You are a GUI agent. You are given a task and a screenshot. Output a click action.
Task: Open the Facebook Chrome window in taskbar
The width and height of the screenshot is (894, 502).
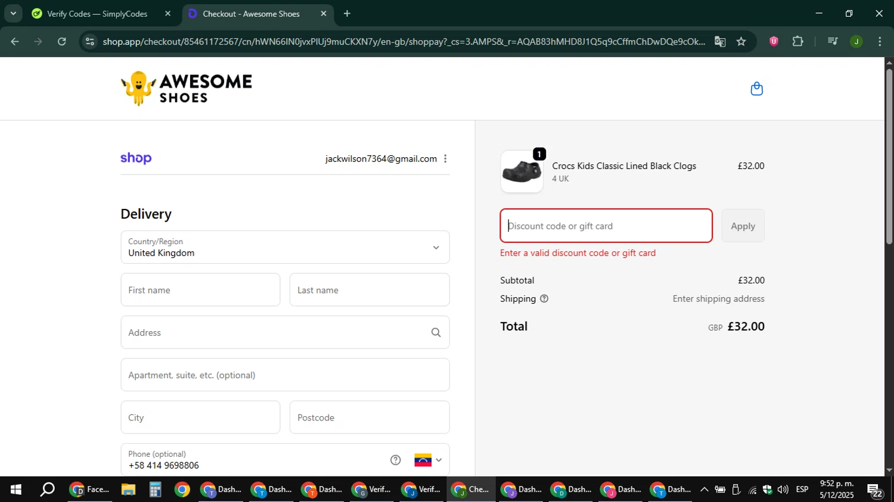(90, 489)
